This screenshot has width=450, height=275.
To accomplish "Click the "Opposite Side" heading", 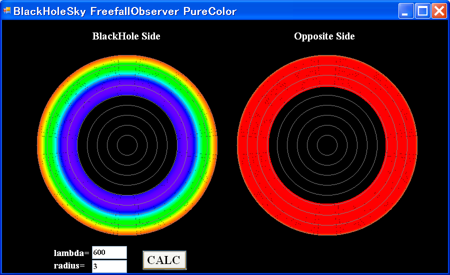I will 324,36.
